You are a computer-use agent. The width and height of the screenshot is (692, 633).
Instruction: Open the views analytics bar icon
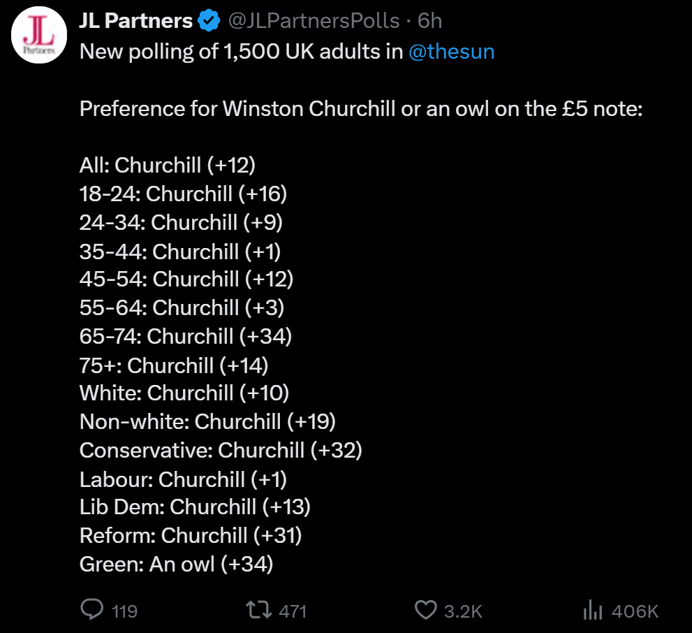click(x=592, y=611)
